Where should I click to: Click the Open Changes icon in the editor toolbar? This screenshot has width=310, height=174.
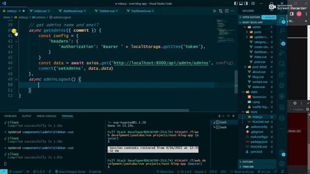[x=221, y=11]
